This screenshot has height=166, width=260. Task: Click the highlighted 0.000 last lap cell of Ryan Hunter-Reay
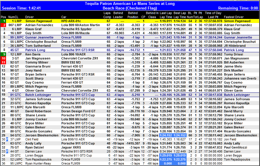click(166, 163)
